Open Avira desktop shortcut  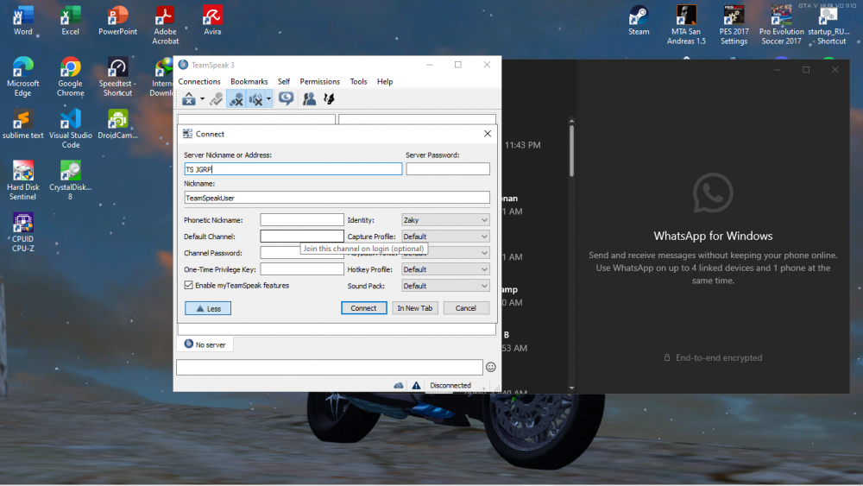(x=212, y=21)
